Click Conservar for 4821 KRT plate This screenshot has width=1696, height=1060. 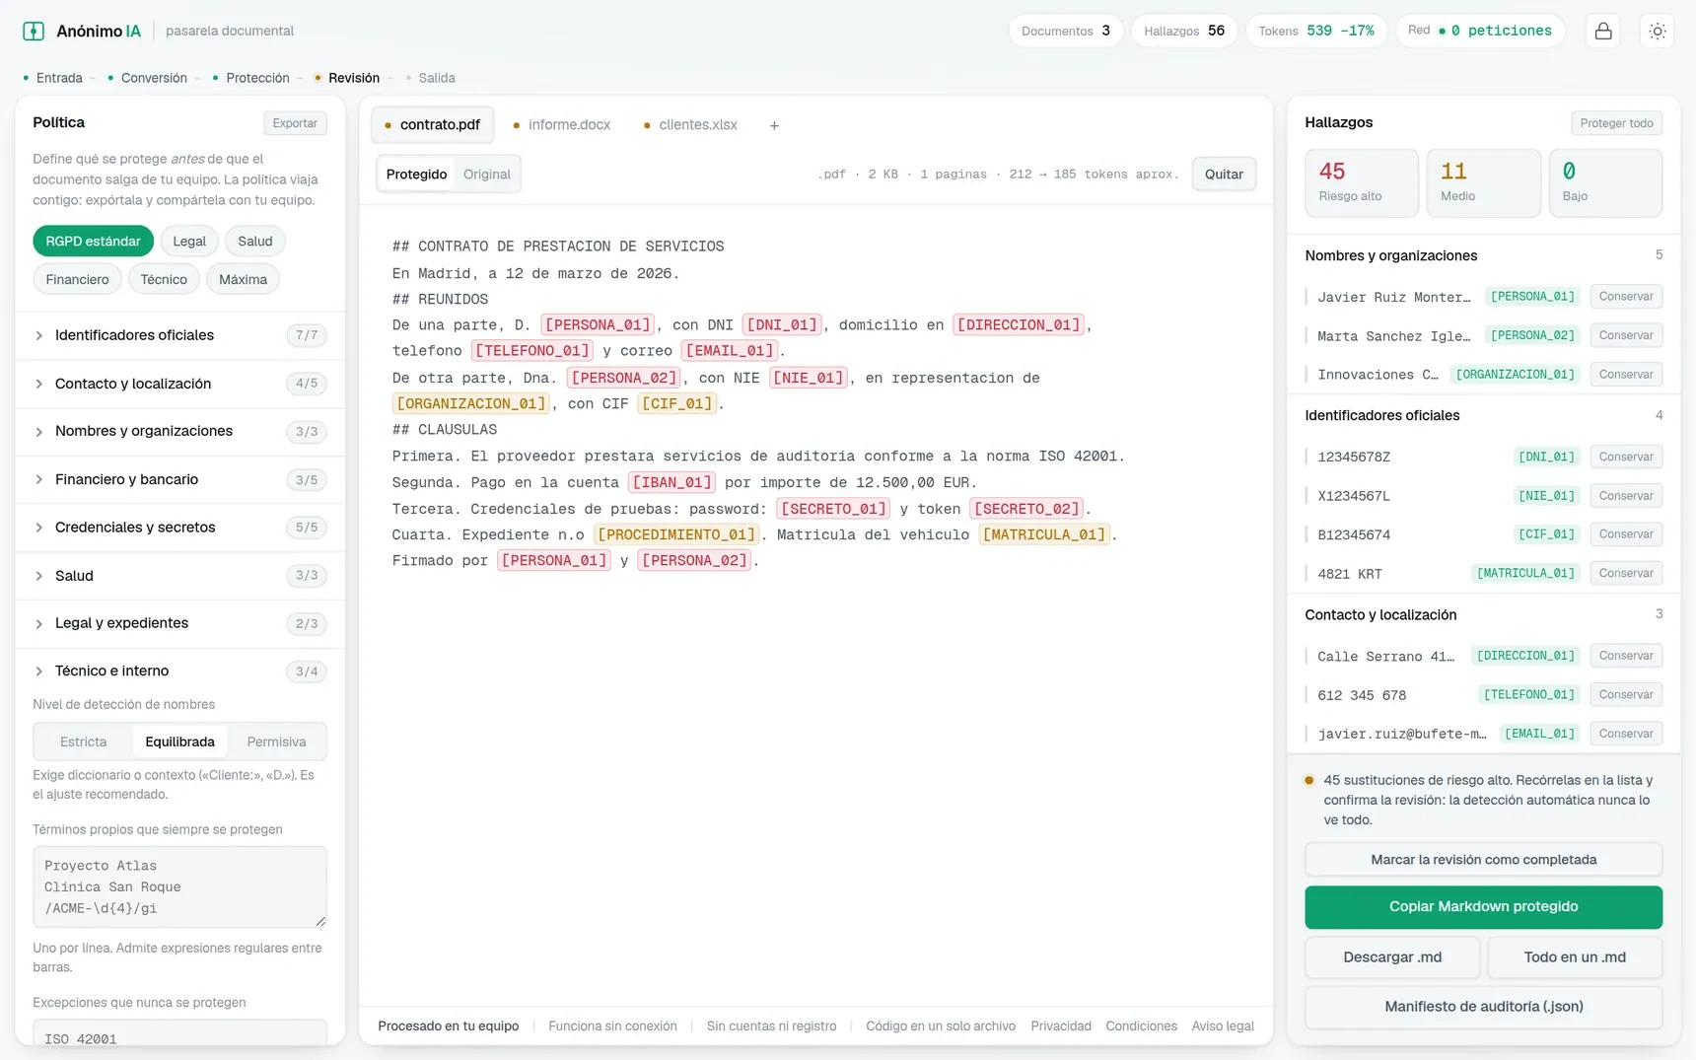[x=1626, y=573]
